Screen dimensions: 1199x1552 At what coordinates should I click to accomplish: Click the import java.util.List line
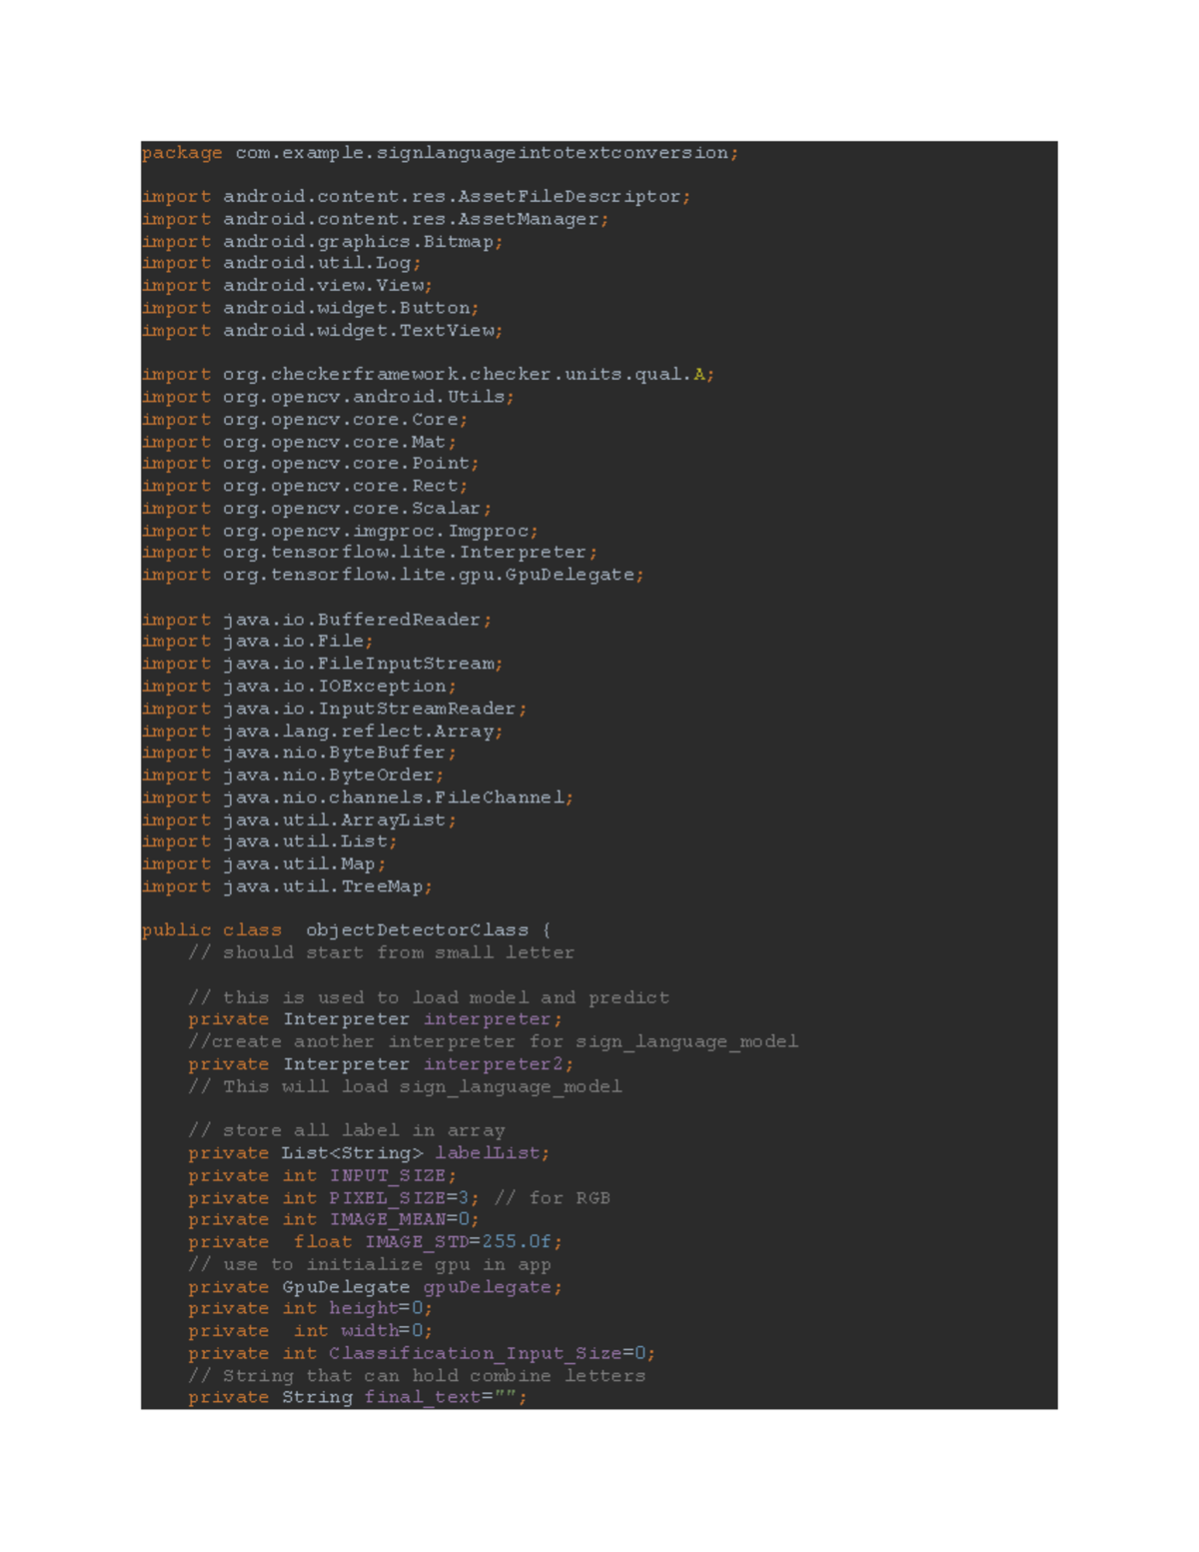[269, 841]
